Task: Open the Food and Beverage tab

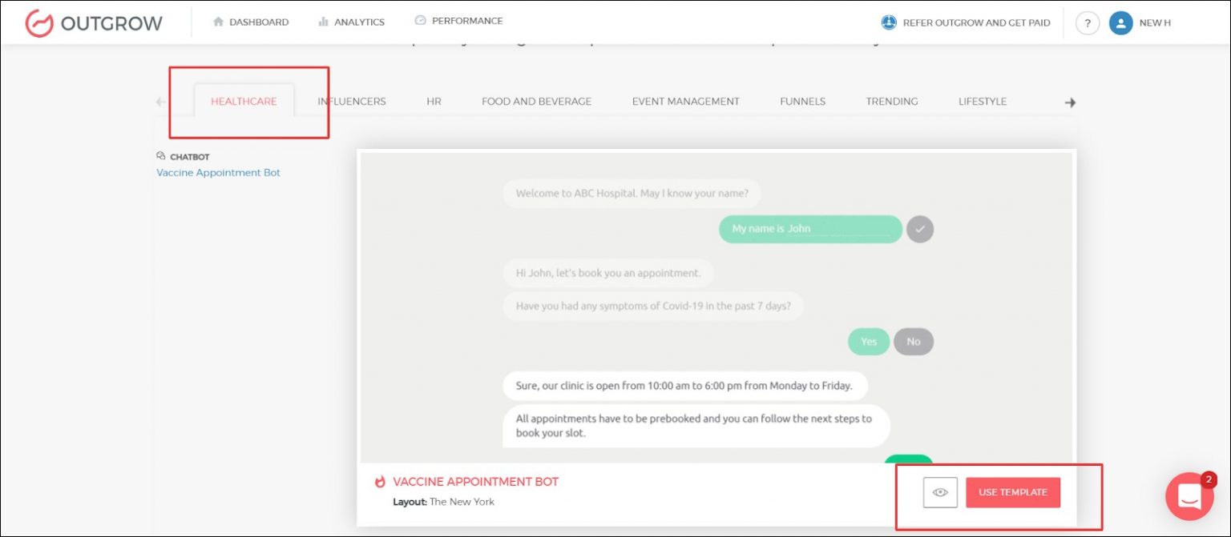Action: (x=536, y=102)
